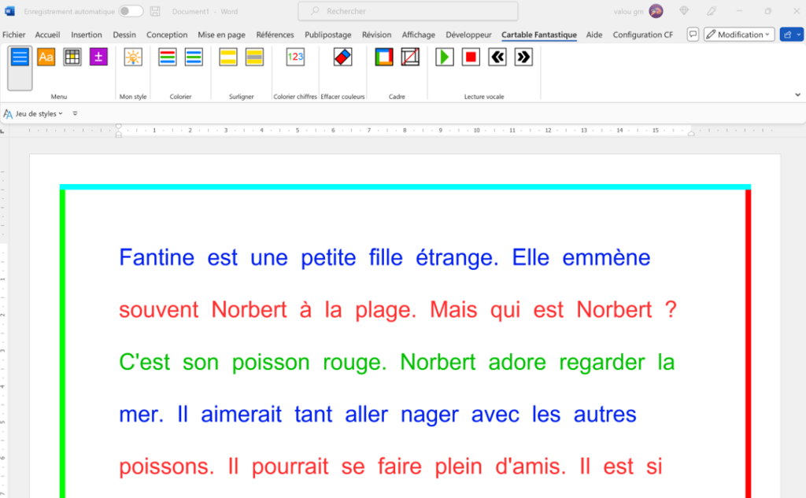Screen dimensions: 806x498
Task: Open the Aide tab
Action: pos(594,35)
